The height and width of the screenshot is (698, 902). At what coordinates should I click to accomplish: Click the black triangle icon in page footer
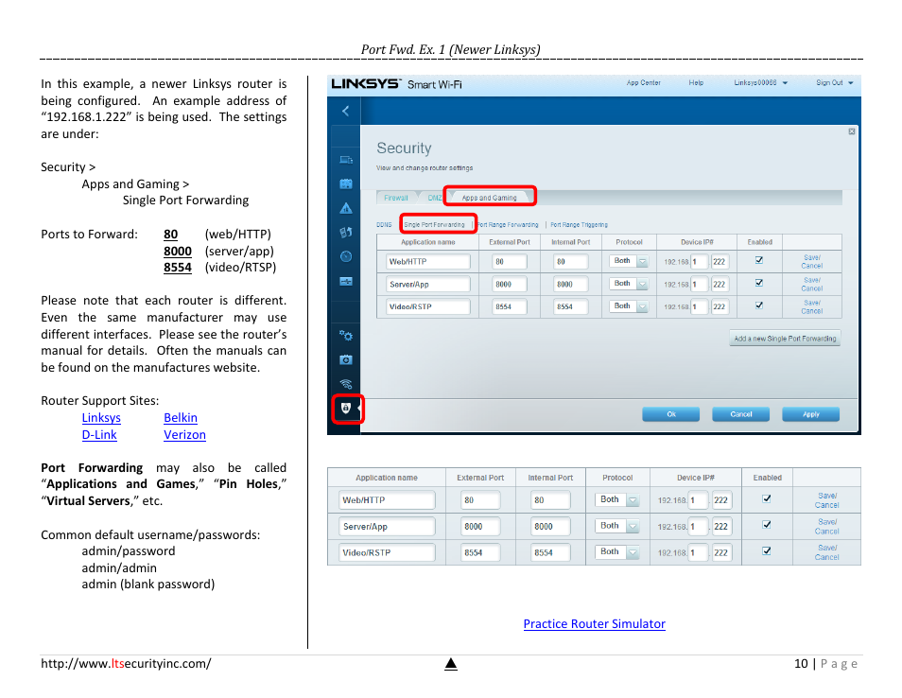tap(451, 664)
